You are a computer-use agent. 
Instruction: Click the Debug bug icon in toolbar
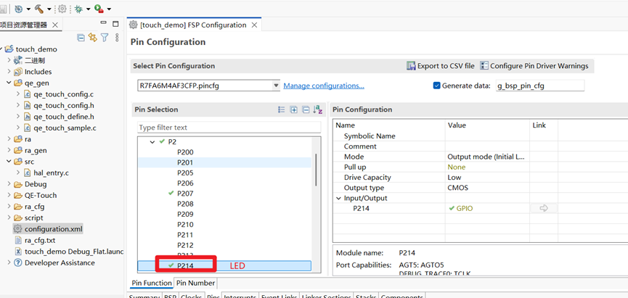(x=78, y=9)
